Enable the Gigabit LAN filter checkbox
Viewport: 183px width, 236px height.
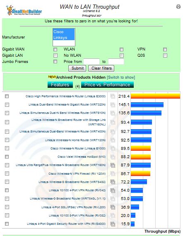click(55, 55)
